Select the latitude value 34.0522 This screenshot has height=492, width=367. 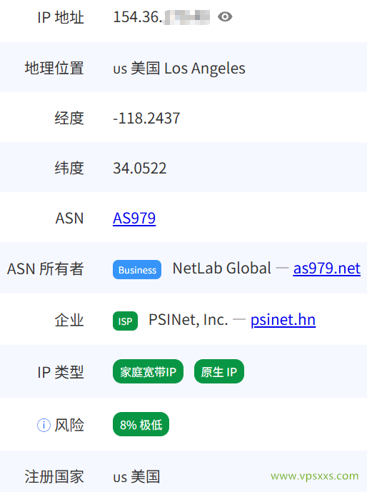coord(139,169)
